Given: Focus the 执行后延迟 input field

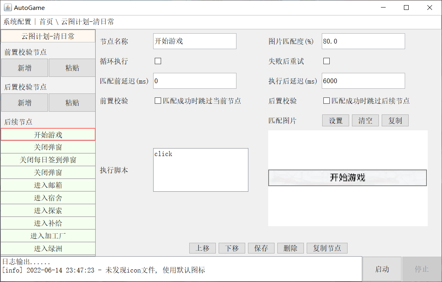Looking at the screenshot, I should click(x=363, y=81).
